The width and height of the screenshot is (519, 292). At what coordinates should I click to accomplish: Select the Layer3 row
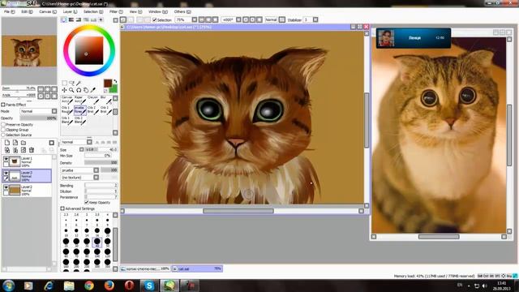(27, 176)
